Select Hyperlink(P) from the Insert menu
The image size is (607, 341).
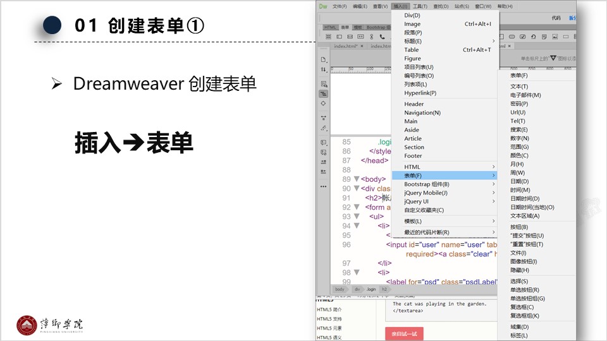[x=445, y=93]
